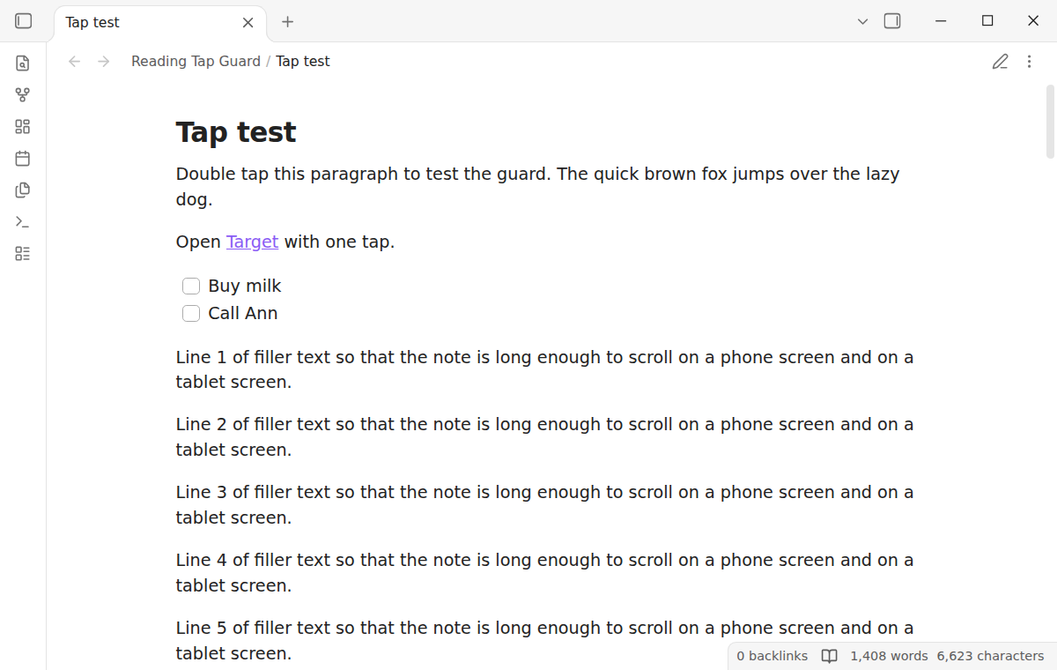Click Line 3 filler paragraph
The height and width of the screenshot is (670, 1057).
544,505
